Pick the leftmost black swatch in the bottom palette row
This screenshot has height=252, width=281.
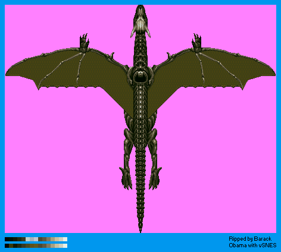pos(7,245)
